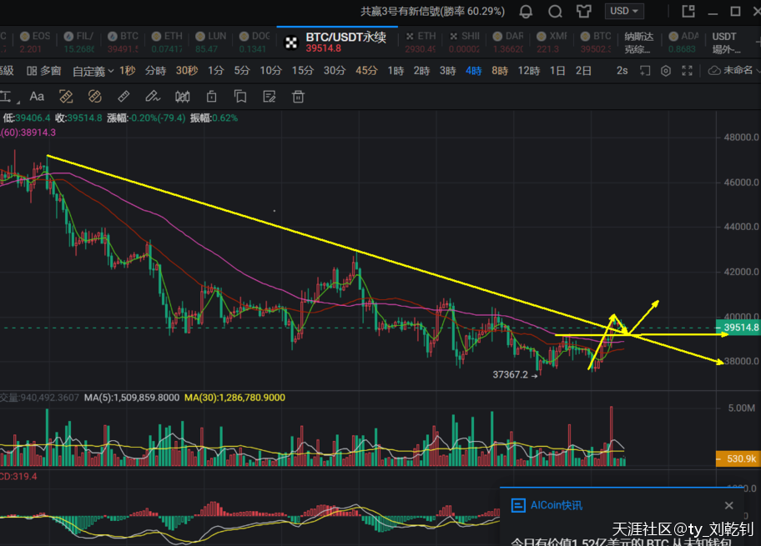The image size is (761, 546).
Task: Click the trash icon to delete drawings
Action: pos(298,97)
